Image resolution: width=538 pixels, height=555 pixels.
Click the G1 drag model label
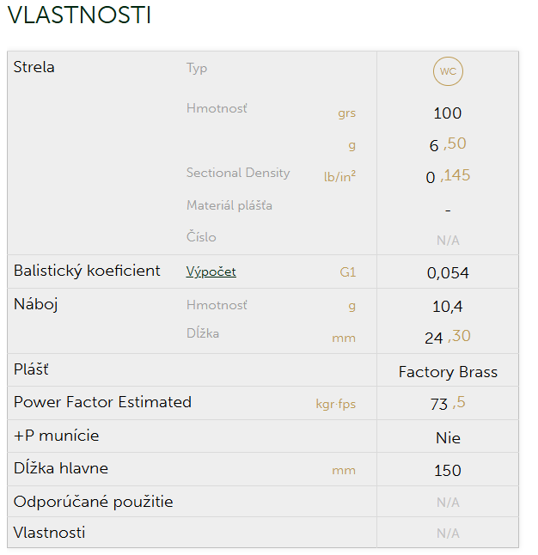click(347, 273)
